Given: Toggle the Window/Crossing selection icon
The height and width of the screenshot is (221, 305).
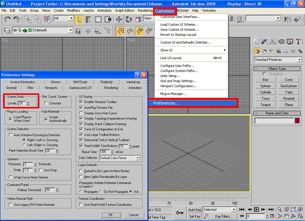Looking at the screenshot, I should point(108,20).
